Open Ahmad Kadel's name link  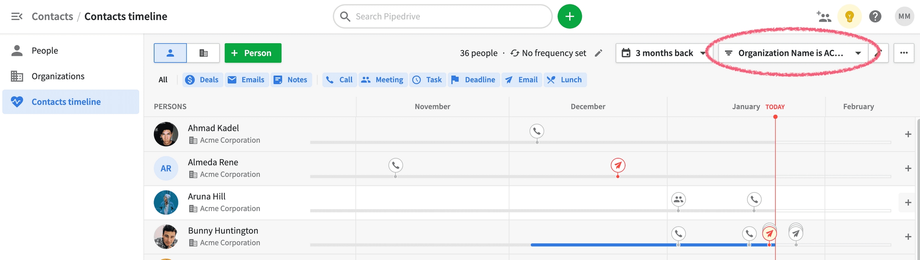pyautogui.click(x=213, y=128)
